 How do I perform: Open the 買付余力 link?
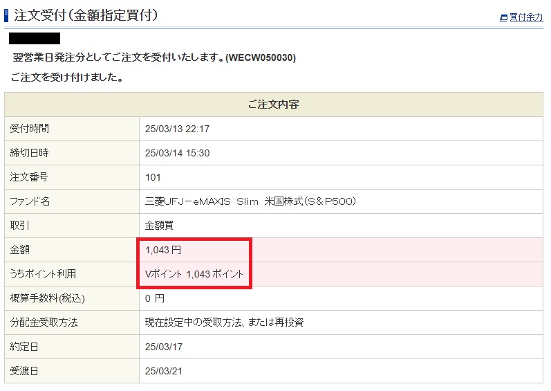pyautogui.click(x=526, y=18)
